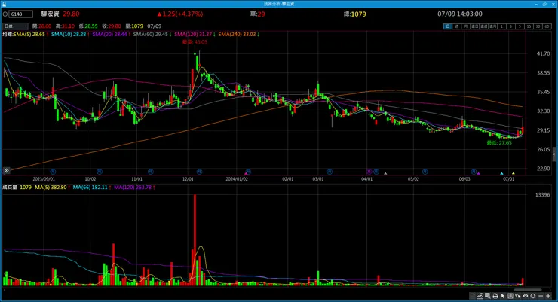This screenshot has width=558, height=302.
Task: Select the arrow pointer tool
Action: tap(503, 296)
